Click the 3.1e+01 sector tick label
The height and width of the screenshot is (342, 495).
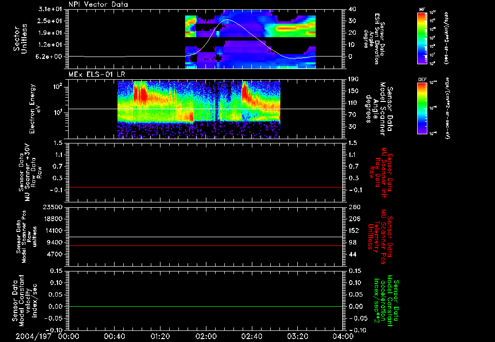coord(51,9)
